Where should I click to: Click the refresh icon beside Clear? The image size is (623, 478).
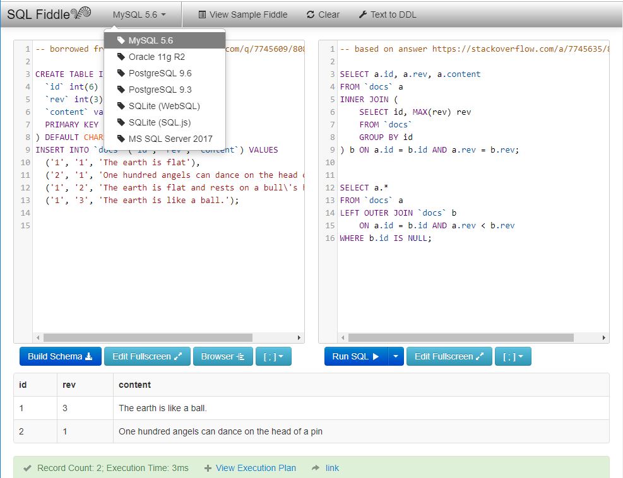[x=311, y=15]
